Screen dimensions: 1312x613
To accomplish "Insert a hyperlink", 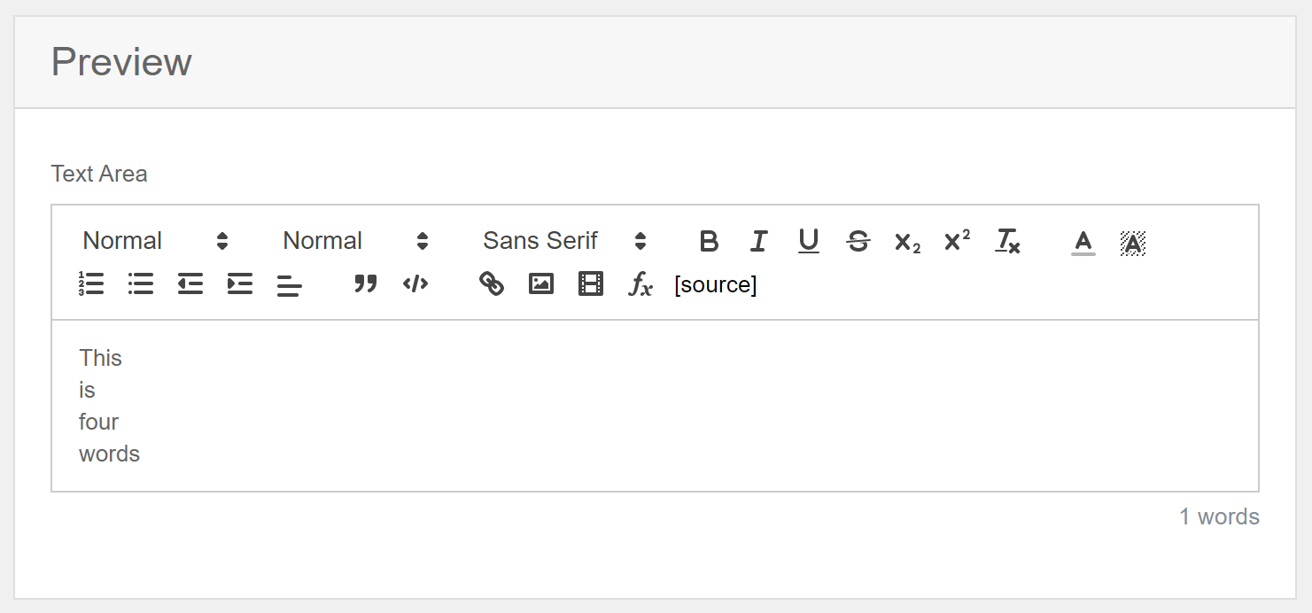I will tap(492, 283).
